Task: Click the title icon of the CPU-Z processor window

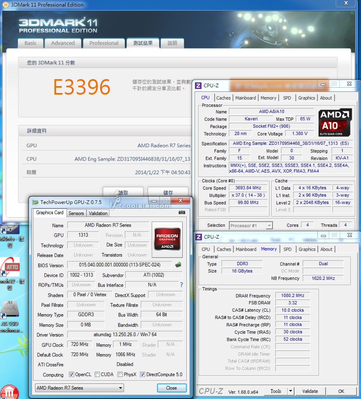Action: tap(198, 86)
